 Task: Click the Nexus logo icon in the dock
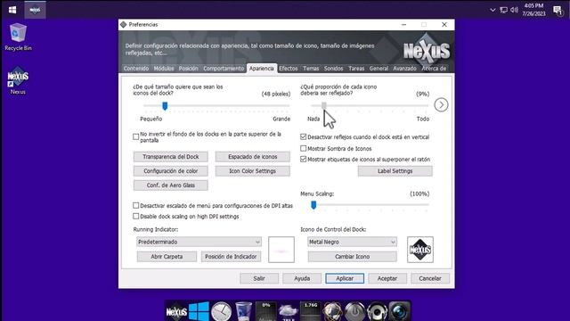[176, 311]
